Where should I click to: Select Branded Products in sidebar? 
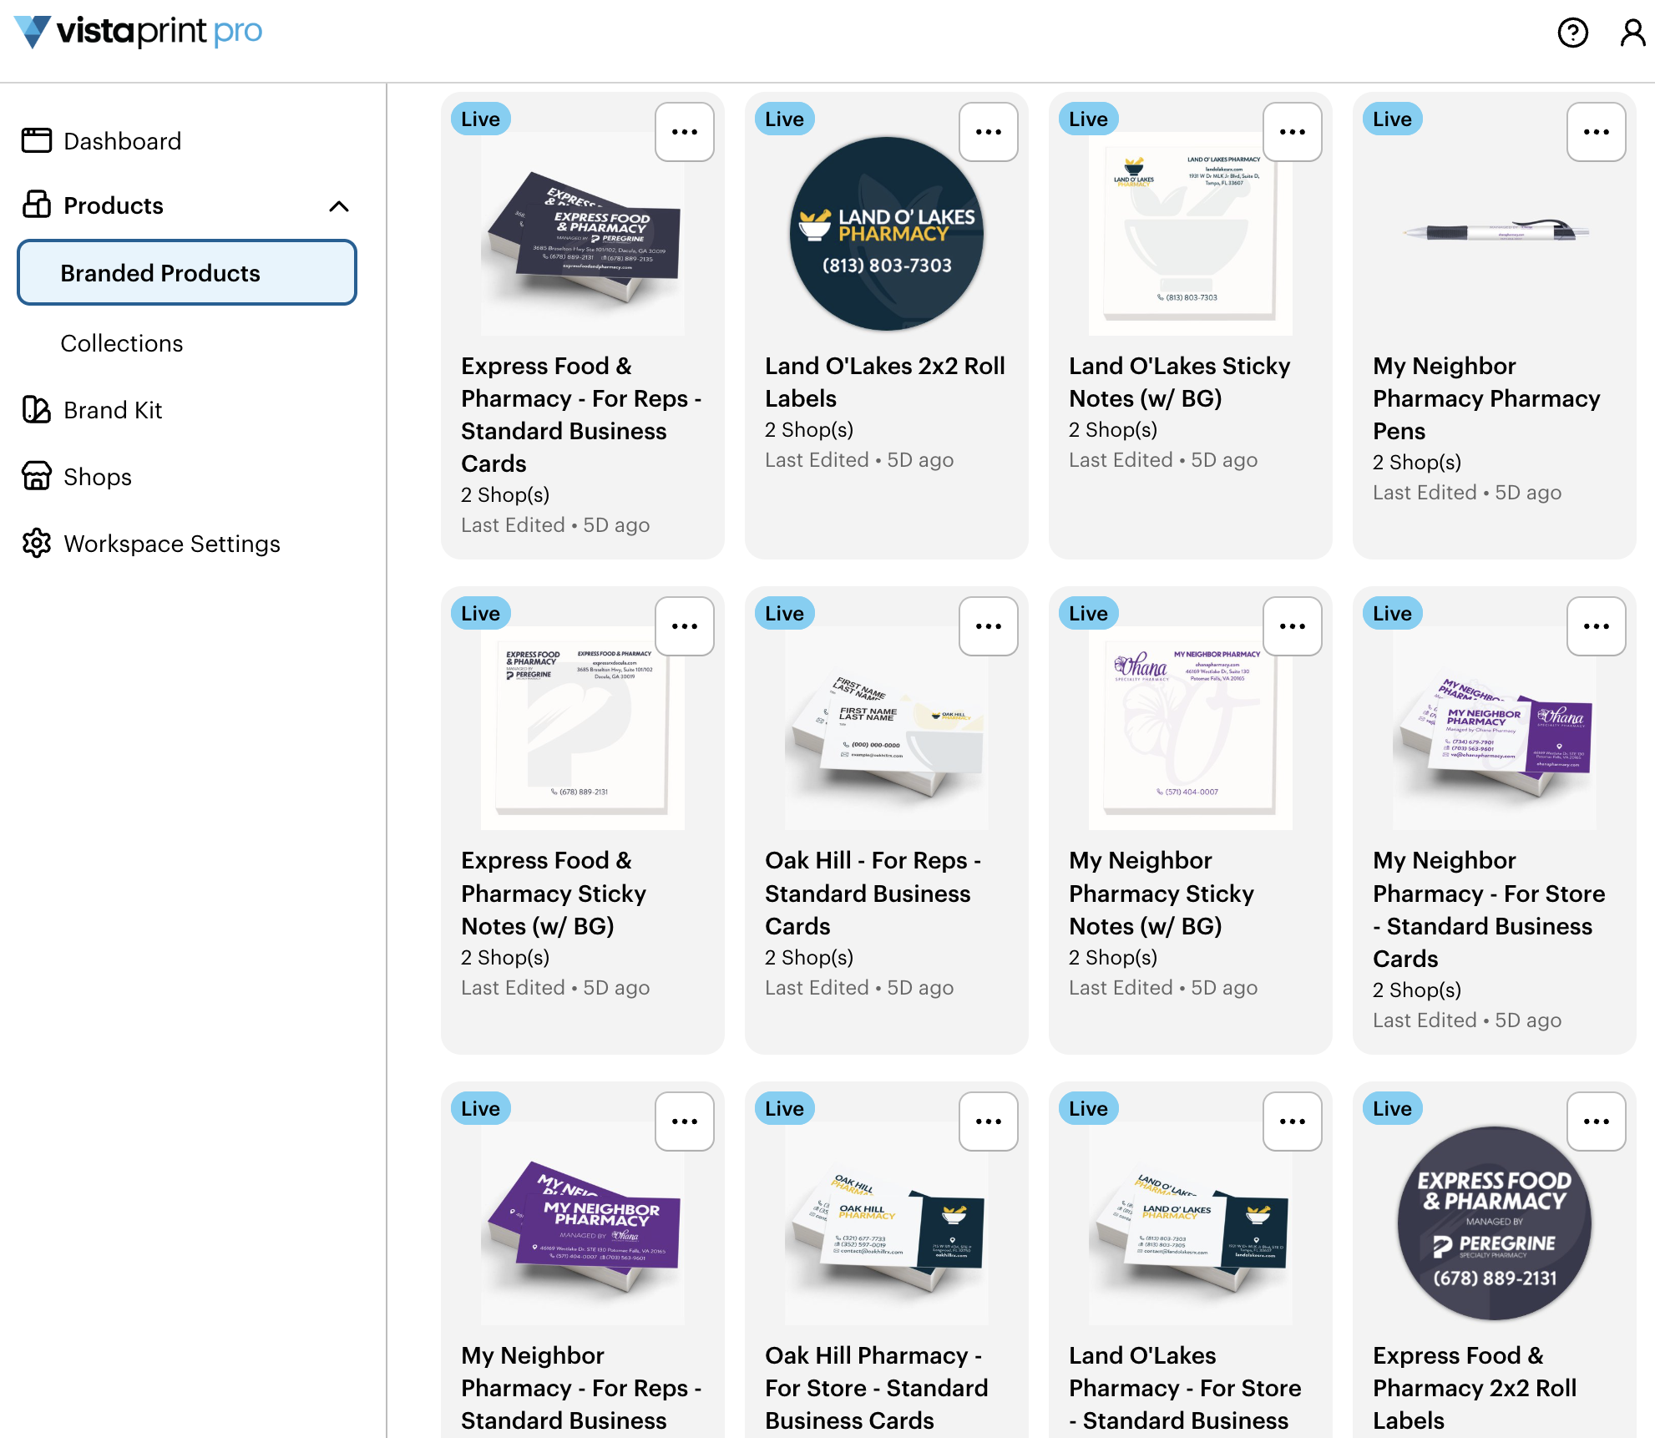click(187, 272)
